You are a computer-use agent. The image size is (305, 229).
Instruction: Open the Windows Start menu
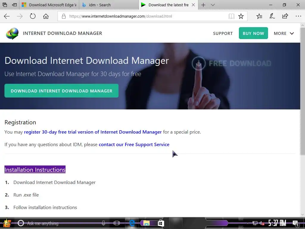7,223
